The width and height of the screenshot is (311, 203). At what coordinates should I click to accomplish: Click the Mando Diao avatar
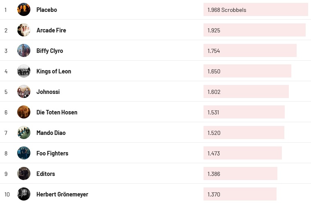(24, 132)
